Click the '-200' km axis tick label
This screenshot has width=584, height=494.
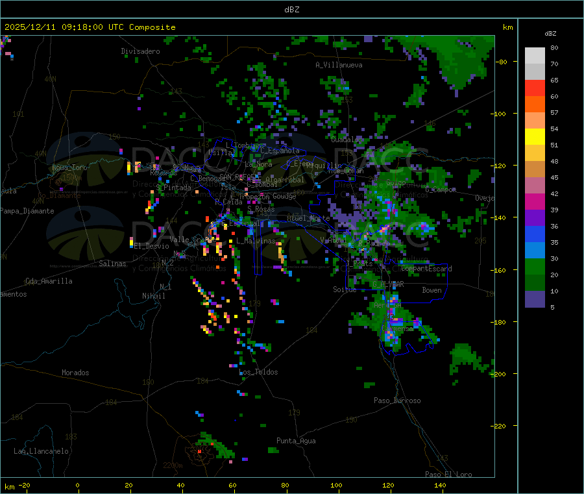(499, 374)
